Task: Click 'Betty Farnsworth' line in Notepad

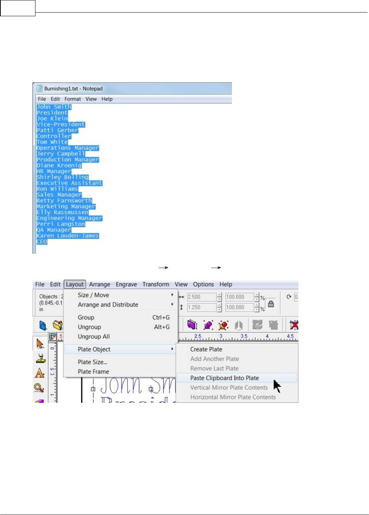Action: (64, 201)
